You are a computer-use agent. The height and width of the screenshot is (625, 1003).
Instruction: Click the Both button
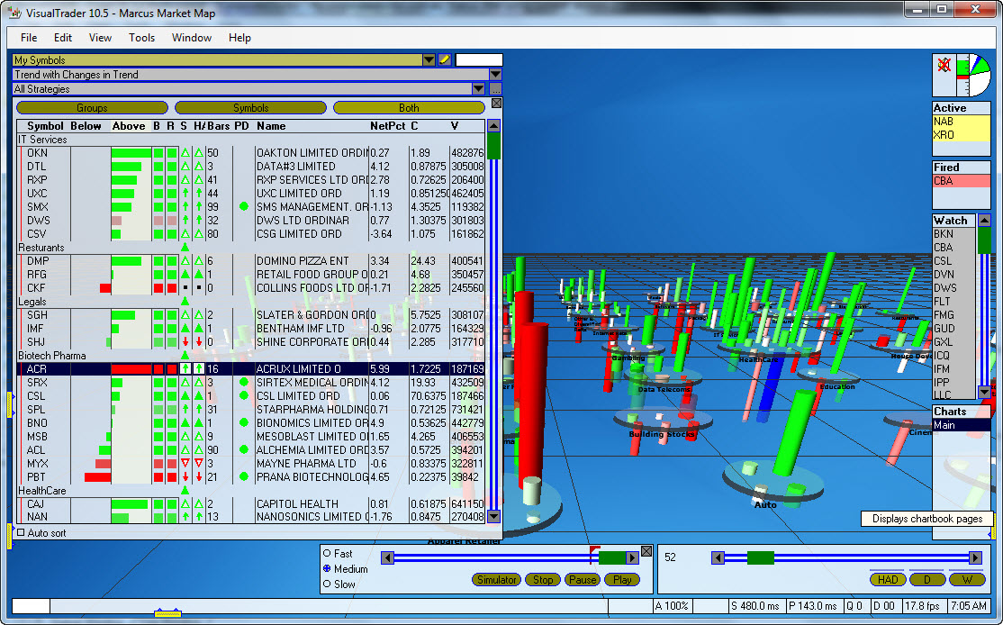(x=409, y=108)
